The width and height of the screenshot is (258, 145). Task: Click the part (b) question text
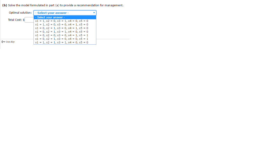[x=63, y=5]
